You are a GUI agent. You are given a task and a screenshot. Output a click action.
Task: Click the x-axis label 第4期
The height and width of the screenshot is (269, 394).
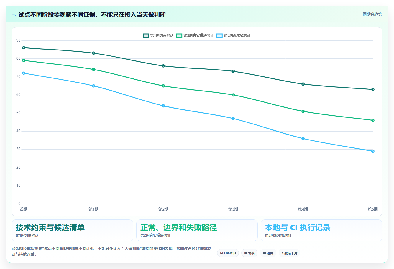[303, 209]
